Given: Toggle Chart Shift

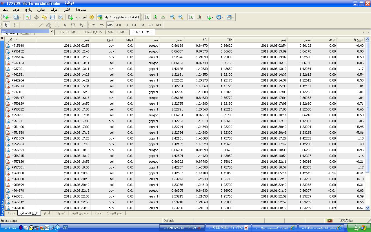Looking at the screenshot, I should pyautogui.click(x=199, y=17).
